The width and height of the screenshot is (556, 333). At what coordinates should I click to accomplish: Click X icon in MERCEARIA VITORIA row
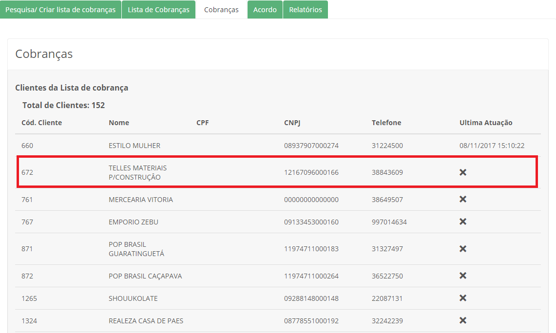pos(463,199)
